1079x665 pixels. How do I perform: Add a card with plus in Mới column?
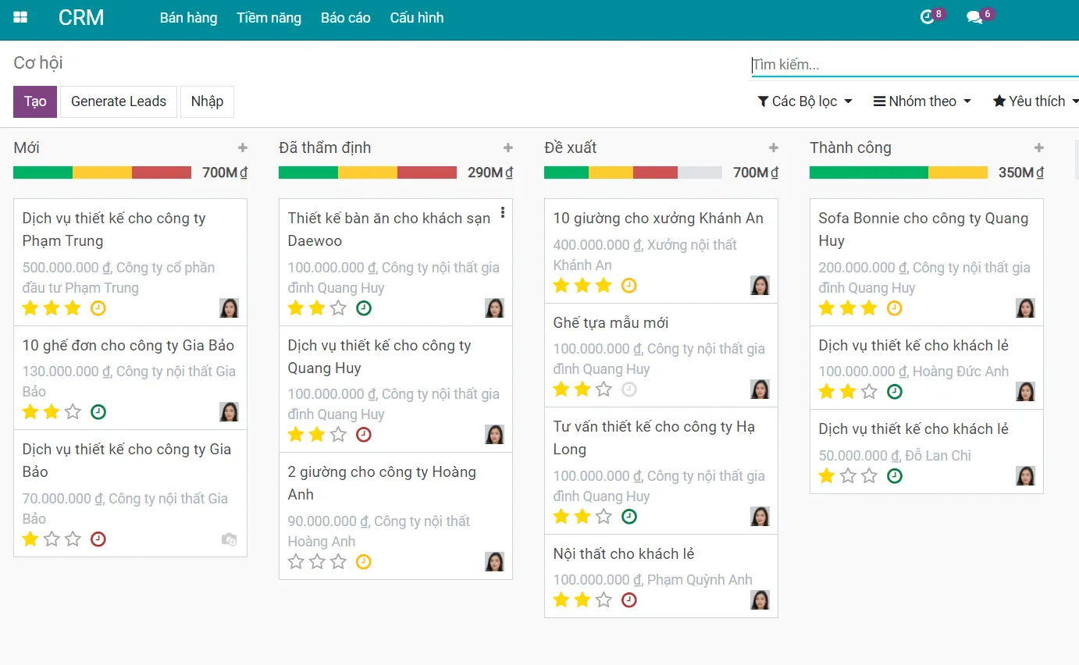click(243, 148)
